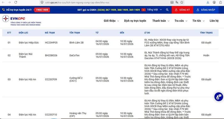Open the Giới thiệu menu
This screenshot has height=119, width=224.
tap(109, 21)
